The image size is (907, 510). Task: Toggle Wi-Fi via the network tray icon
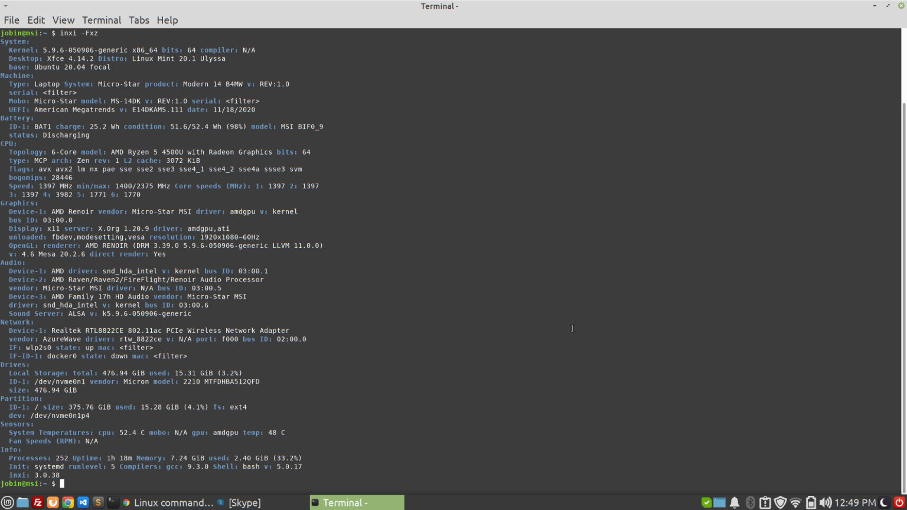795,502
